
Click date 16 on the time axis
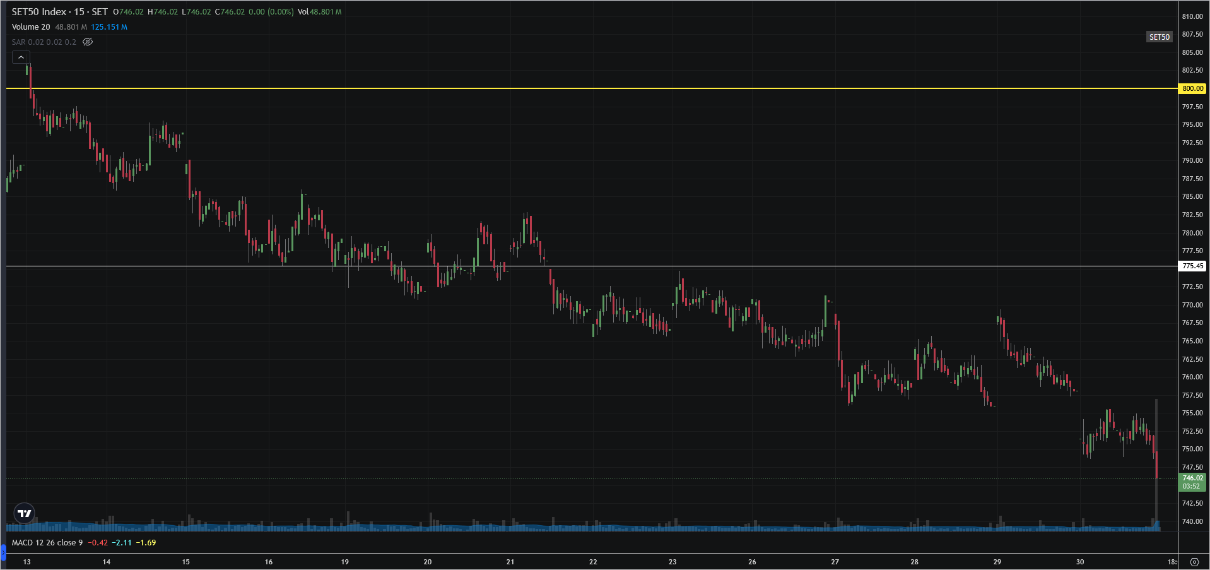[269, 562]
